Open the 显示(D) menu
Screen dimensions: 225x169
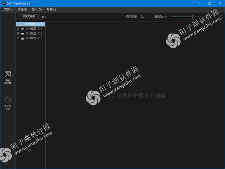pos(37,9)
